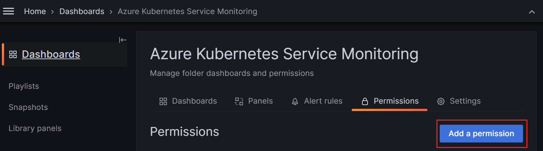Image resolution: width=543 pixels, height=151 pixels.
Task: Collapse the top bar using the chevron
Action: pyautogui.click(x=532, y=12)
